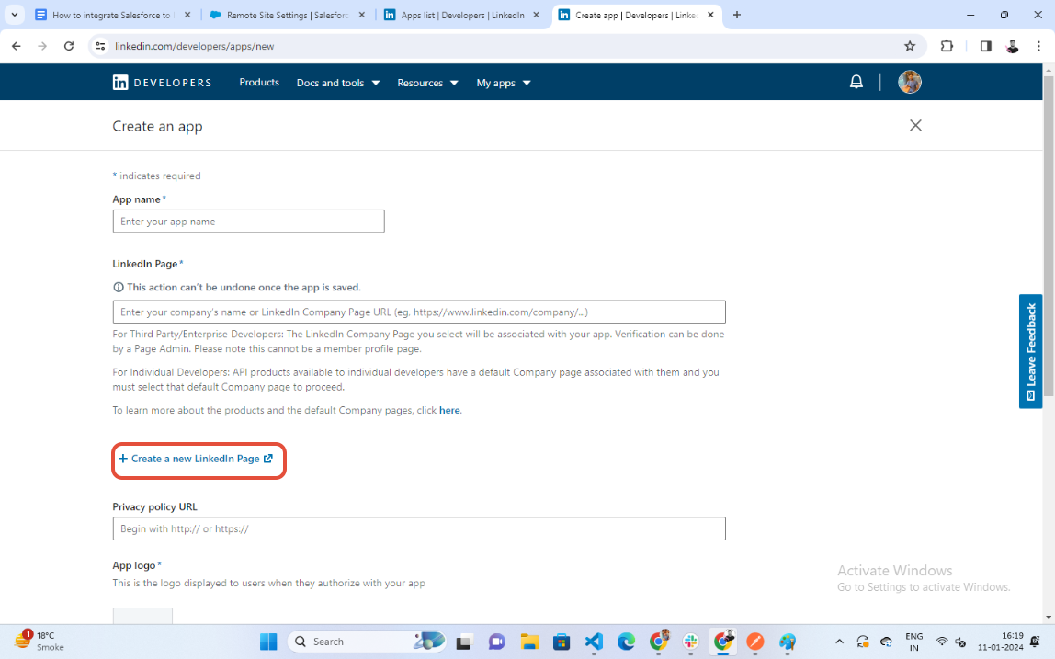Click the browser back arrow
Viewport: 1055px width, 659px height.
17,46
